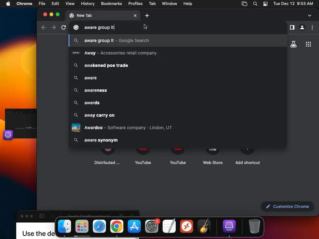Screen dimensions: 319x239
Task: Open the three-dot Chrome menu
Action: 312,27
